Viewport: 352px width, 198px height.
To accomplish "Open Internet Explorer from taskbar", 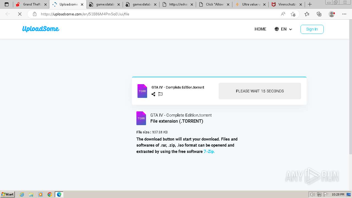I will click(x=22, y=194).
